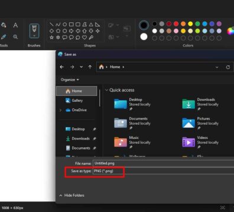Viewport: 234px width, 212px height.
Task: Choose the Down arrow shape
Action: (x=91, y=31)
